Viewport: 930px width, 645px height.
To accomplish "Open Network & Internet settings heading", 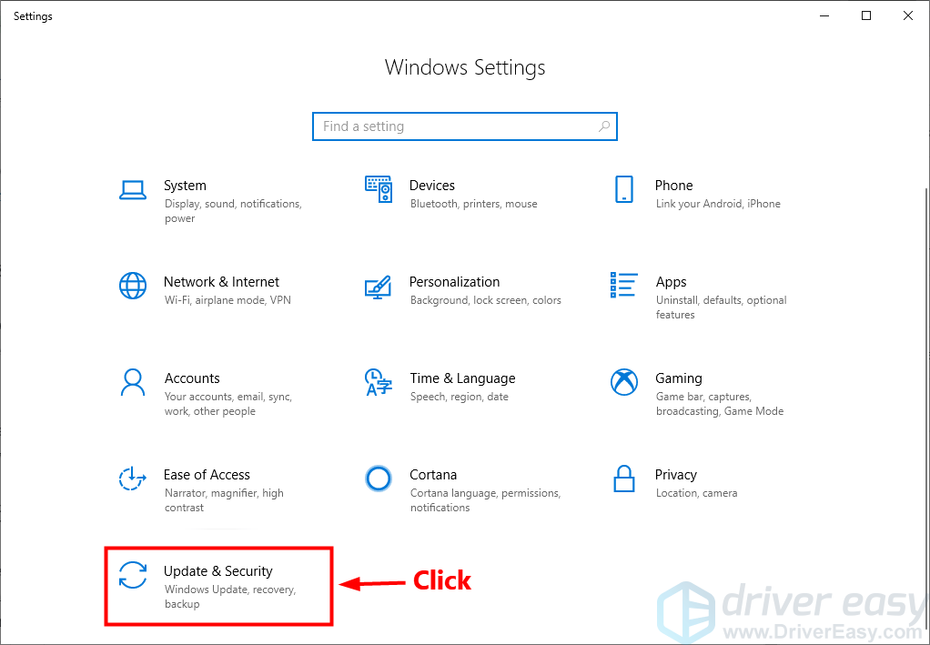I will click(221, 282).
